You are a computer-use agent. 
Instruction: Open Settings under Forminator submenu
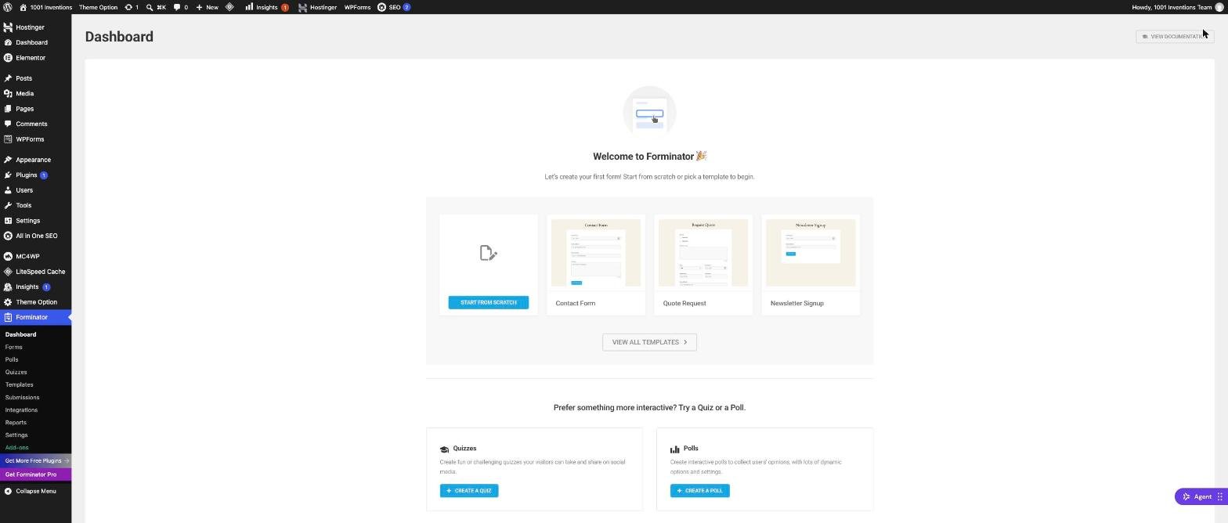(16, 435)
